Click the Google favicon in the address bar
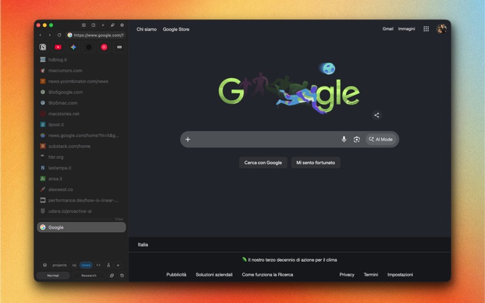The width and height of the screenshot is (485, 303). pyautogui.click(x=70, y=35)
